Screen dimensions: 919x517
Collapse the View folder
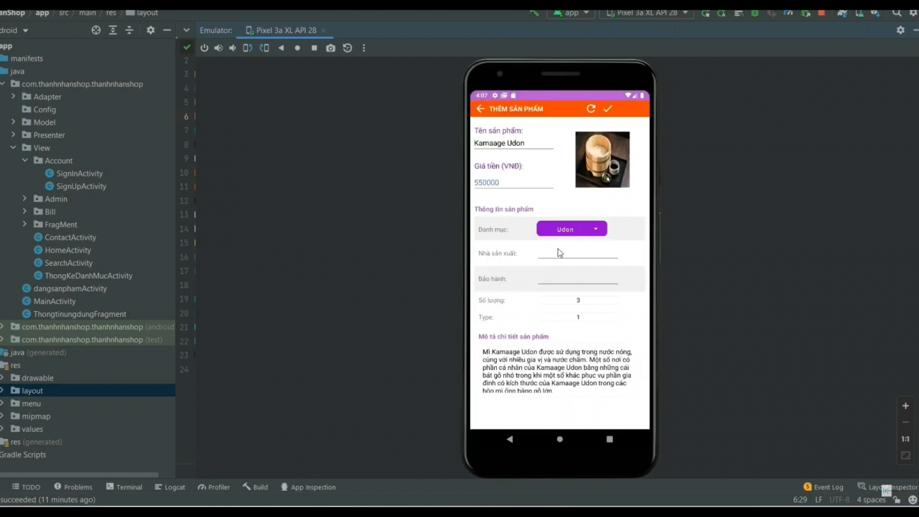click(13, 148)
